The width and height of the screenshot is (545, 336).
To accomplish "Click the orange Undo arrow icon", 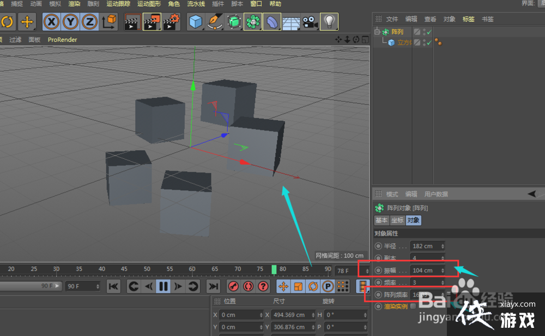I will click(x=9, y=22).
